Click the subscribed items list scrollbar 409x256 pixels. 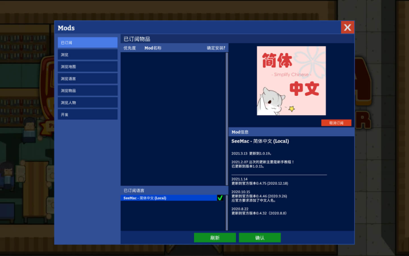(227, 117)
